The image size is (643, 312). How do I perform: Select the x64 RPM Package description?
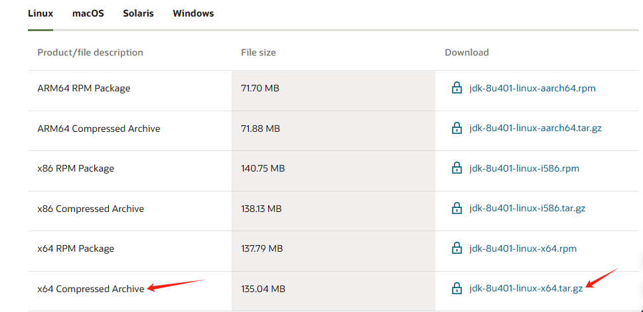coord(76,248)
